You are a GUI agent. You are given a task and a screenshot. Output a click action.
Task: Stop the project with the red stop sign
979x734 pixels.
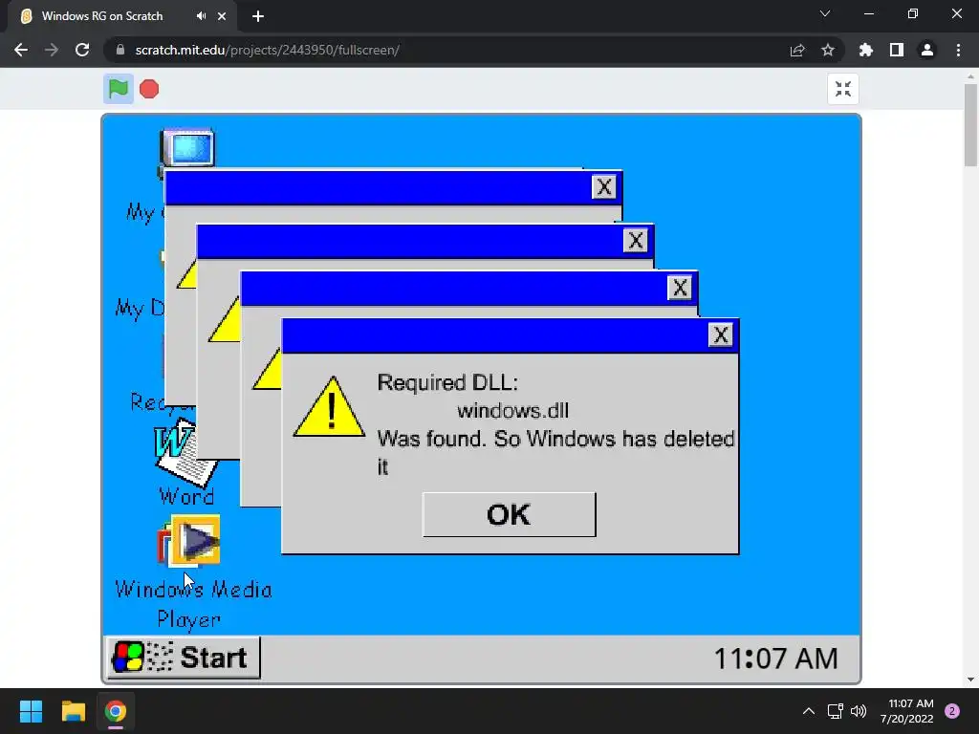coord(148,89)
